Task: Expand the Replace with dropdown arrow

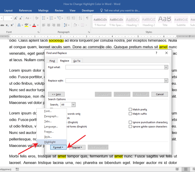Action: coord(166,81)
